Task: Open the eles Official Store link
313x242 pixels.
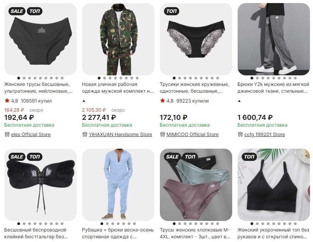Action: 31,134
